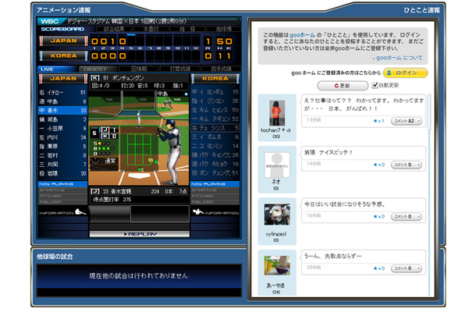Click ネオ's placeholder avatar thumbnail
Image resolution: width=476 pixels, height=312 pixels.
(x=277, y=165)
